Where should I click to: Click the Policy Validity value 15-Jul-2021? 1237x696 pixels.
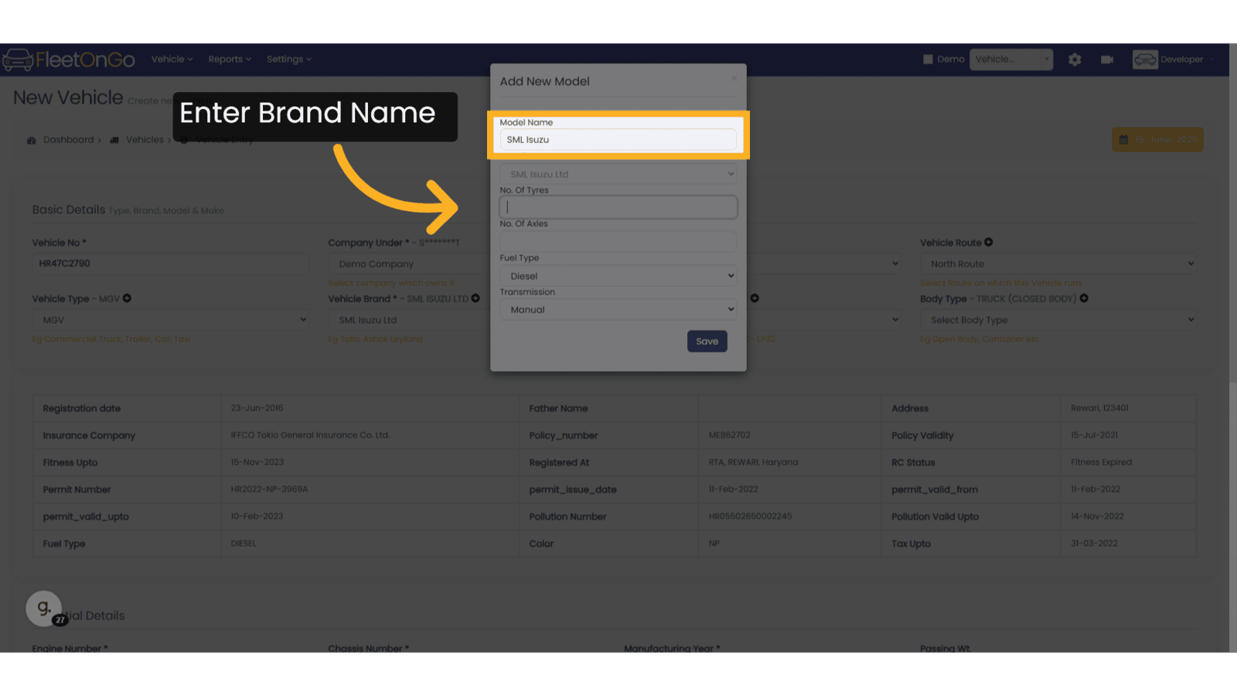pyautogui.click(x=1094, y=435)
